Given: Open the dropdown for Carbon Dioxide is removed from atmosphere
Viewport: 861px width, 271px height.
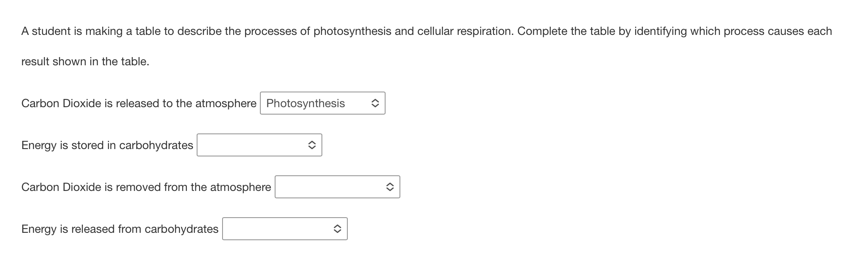Looking at the screenshot, I should tap(338, 187).
